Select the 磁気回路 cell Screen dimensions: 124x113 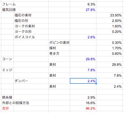(x=7, y=10)
